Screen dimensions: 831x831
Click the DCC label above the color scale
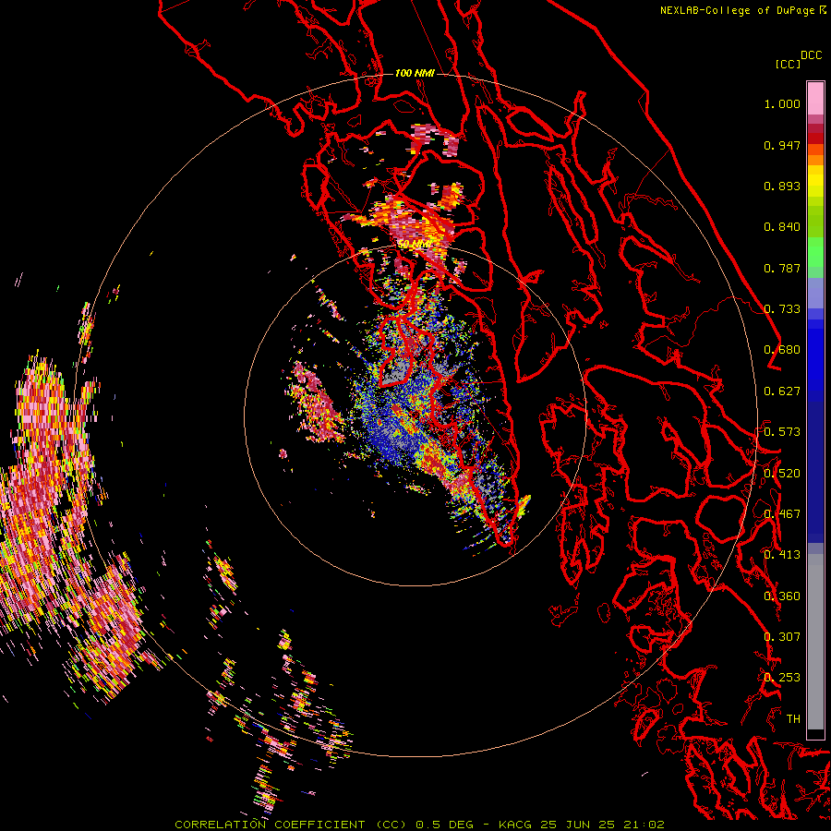[x=812, y=55]
